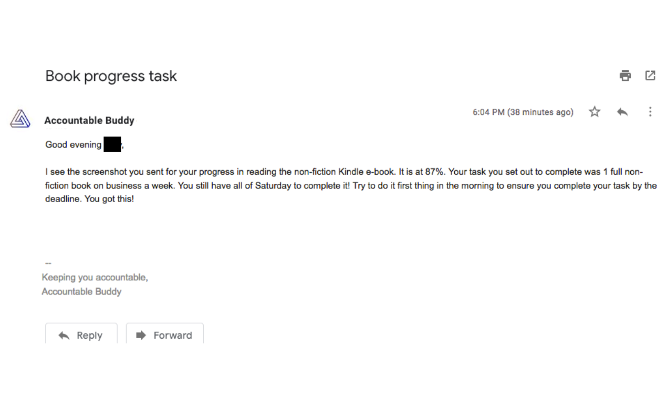Star the Book progress task message
This screenshot has width=667, height=399.
pyautogui.click(x=595, y=112)
